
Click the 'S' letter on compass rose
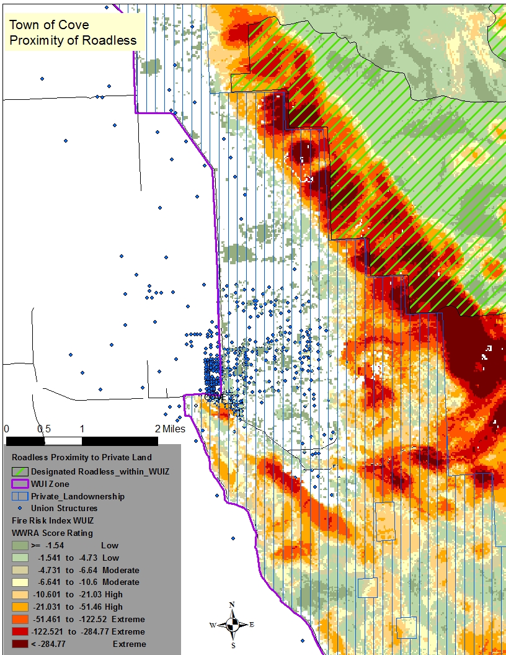(x=233, y=646)
